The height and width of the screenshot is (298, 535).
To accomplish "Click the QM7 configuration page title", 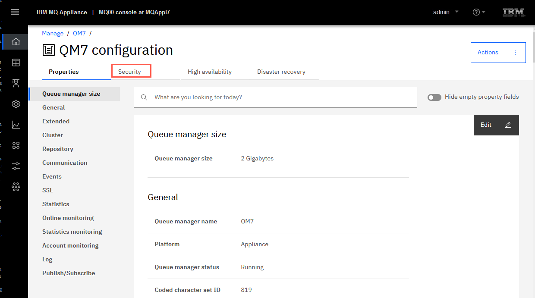I will (x=116, y=50).
